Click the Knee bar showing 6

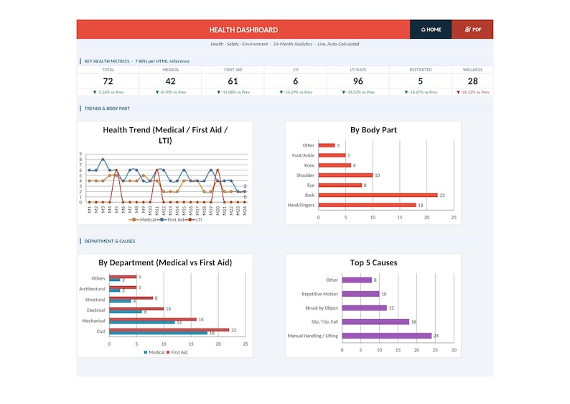click(x=335, y=165)
